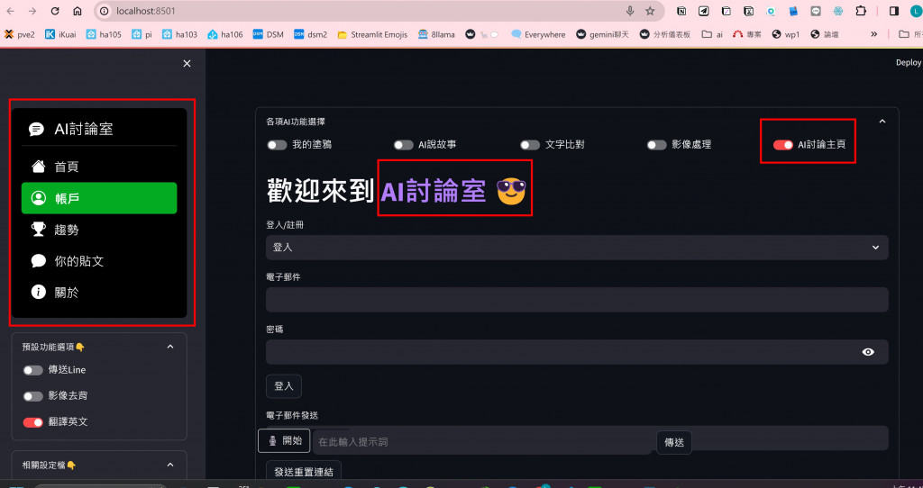
Task: Click the 在此輸入提示詞 prompt field
Action: point(483,442)
